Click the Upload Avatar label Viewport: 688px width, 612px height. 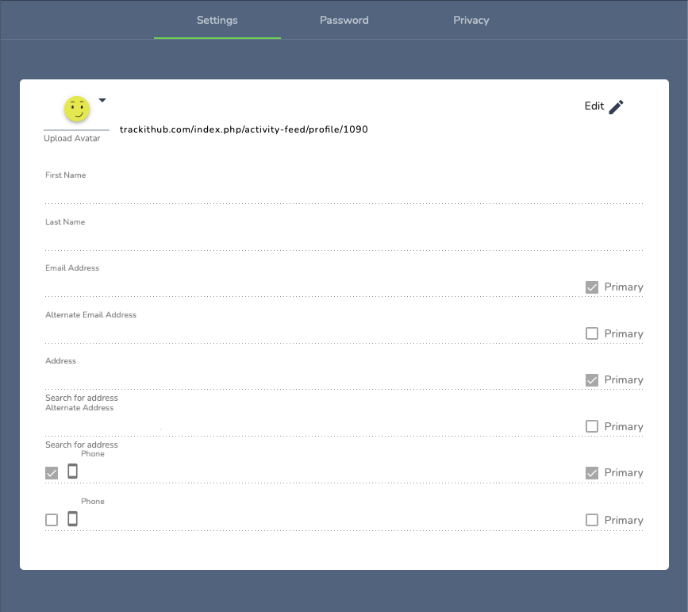tap(72, 139)
